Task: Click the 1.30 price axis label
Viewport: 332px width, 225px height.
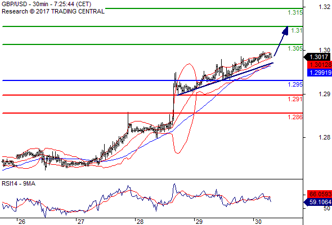Action: pos(324,50)
